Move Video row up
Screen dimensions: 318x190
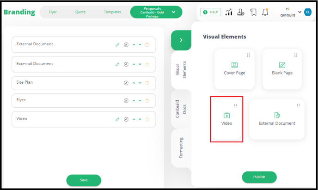coord(134,119)
